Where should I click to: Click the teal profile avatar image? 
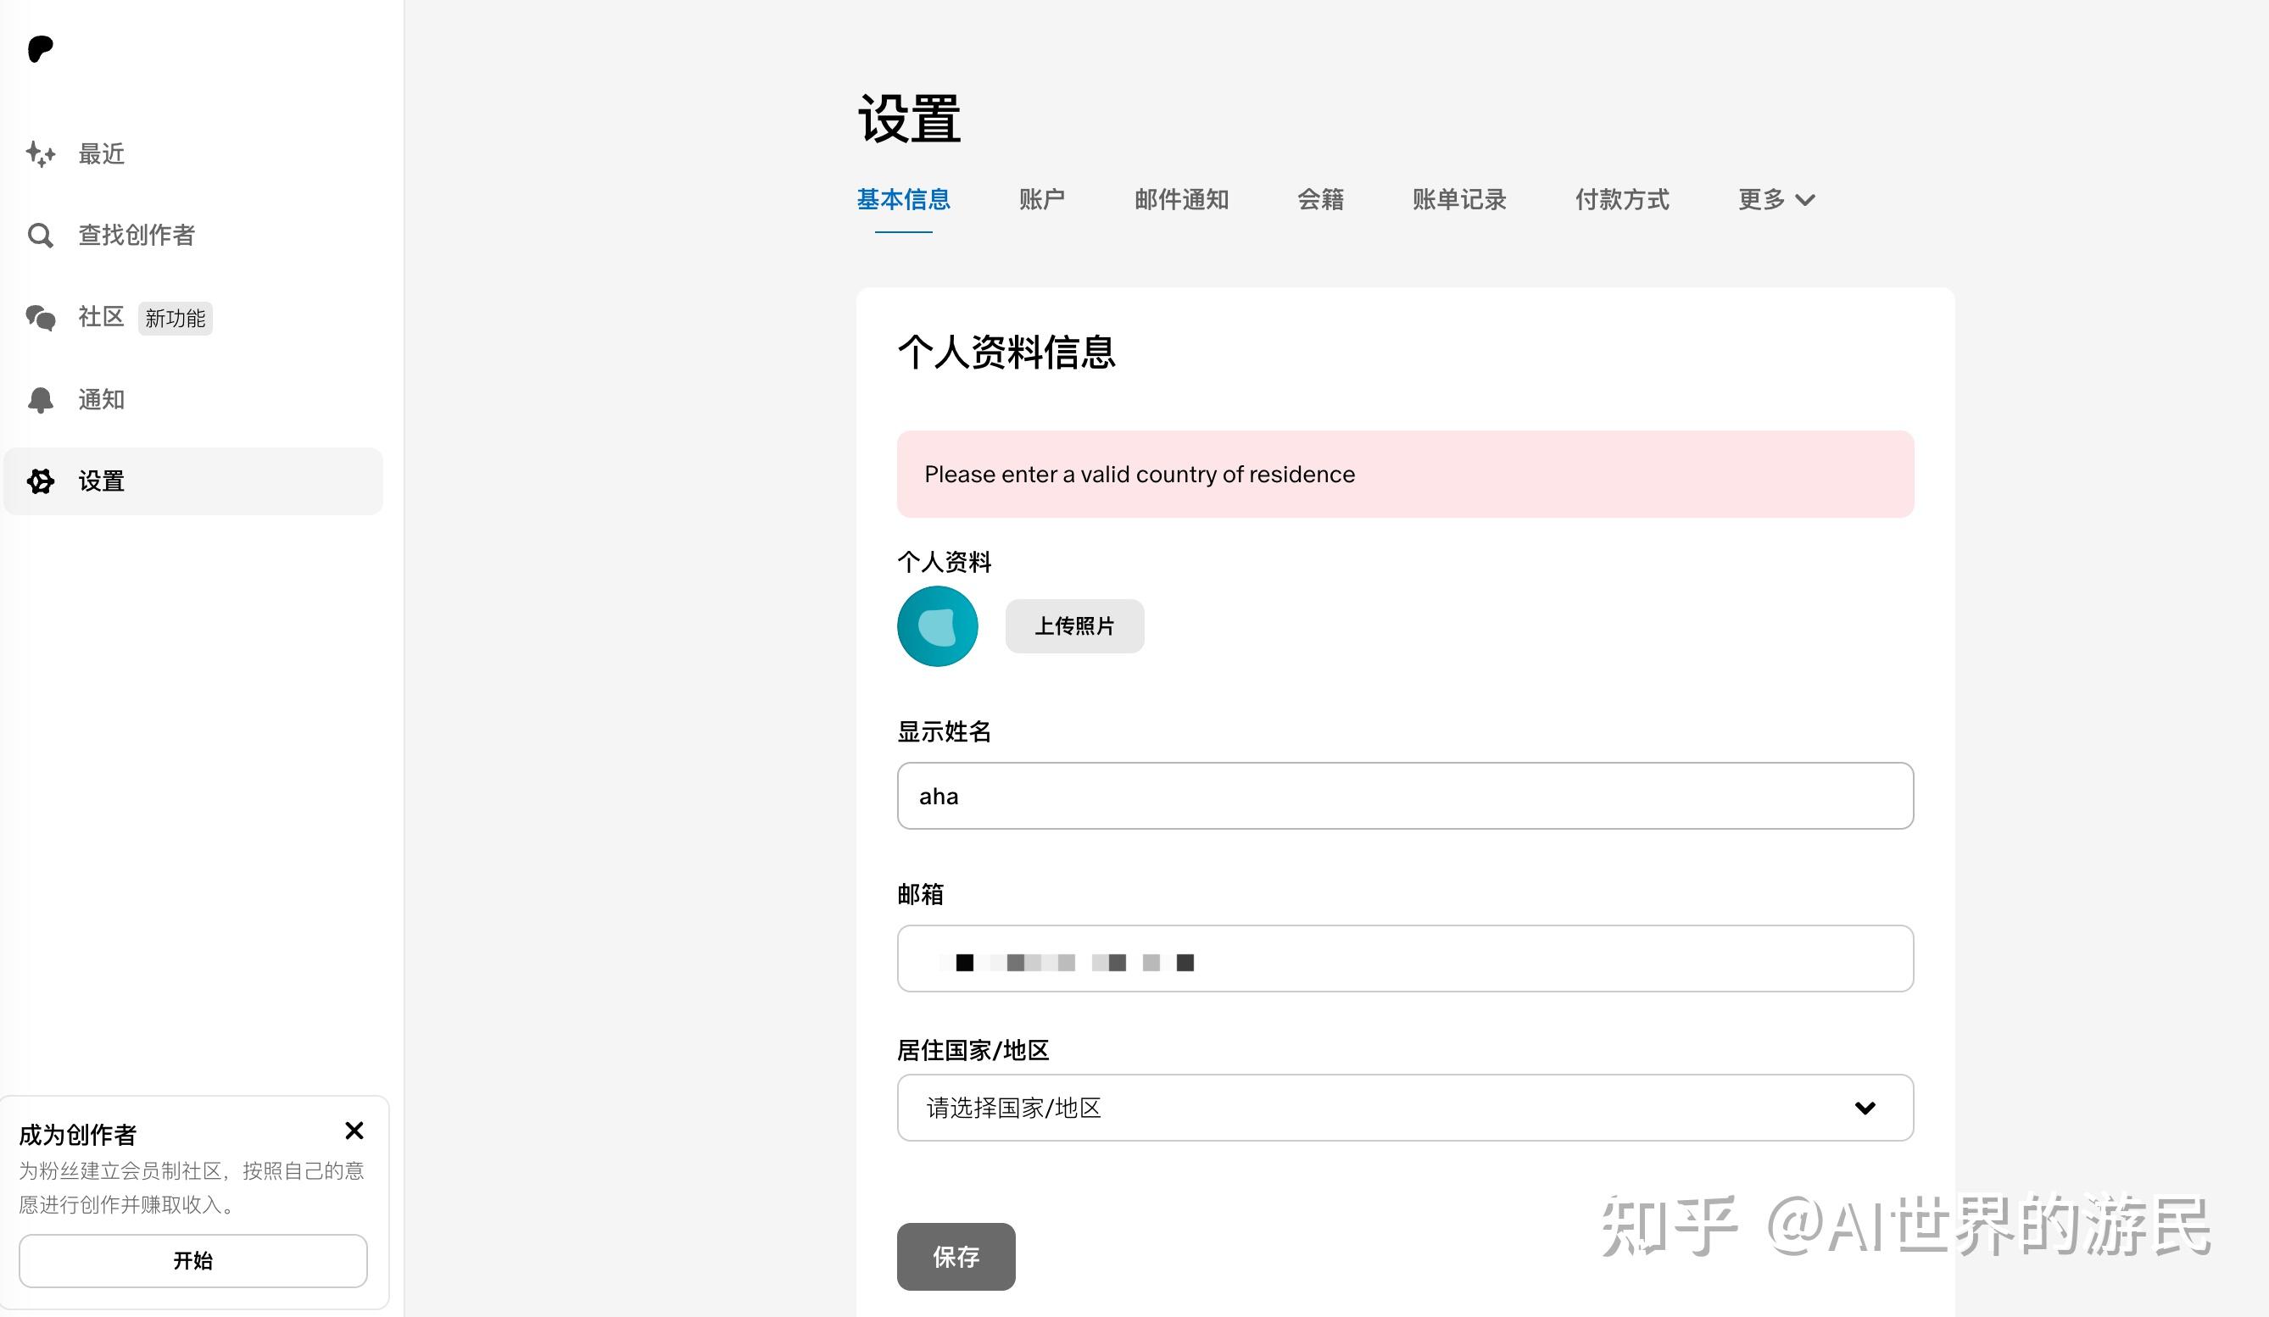click(x=937, y=626)
